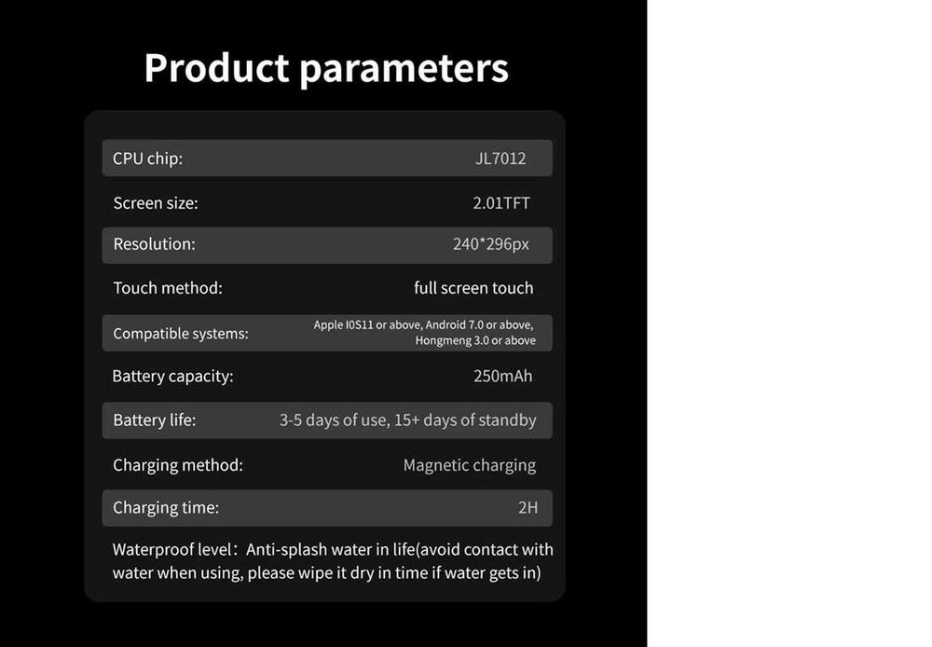Click the 2H charging time value
This screenshot has height=647, width=932.
pos(528,508)
